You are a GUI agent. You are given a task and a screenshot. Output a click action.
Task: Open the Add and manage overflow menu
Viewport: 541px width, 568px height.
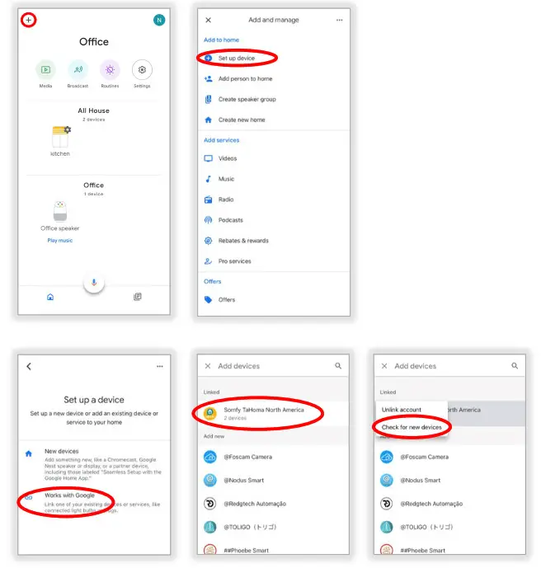tap(339, 20)
